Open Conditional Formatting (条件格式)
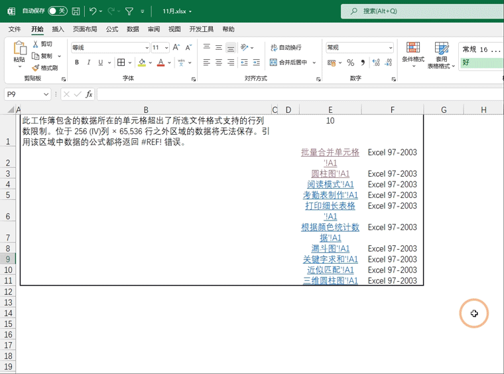Image resolution: width=504 pixels, height=374 pixels. pos(412,53)
